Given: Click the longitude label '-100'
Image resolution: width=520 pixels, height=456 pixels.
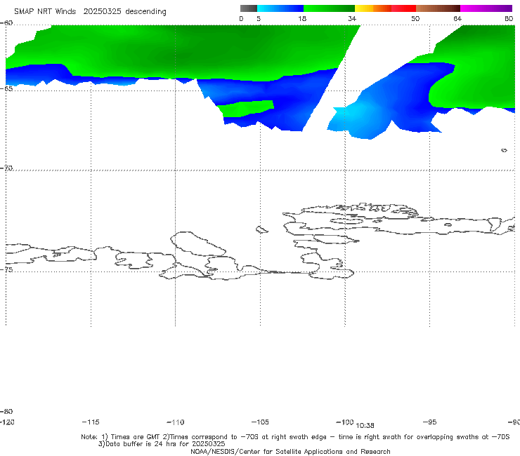Looking at the screenshot, I should (345, 422).
